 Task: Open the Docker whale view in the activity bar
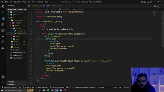point(3,48)
